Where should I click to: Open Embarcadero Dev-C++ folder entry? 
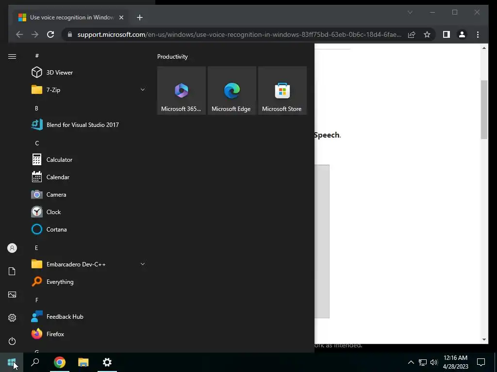pos(89,264)
